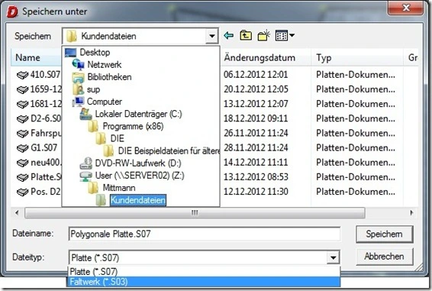Sort by the Änderungsdatum column header
Screen dimensions: 432x291
click(x=260, y=57)
